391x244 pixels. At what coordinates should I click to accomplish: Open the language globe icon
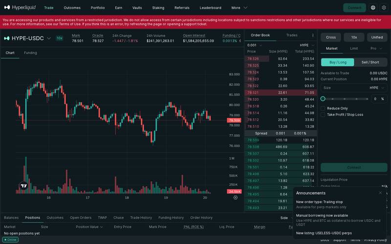373,8
